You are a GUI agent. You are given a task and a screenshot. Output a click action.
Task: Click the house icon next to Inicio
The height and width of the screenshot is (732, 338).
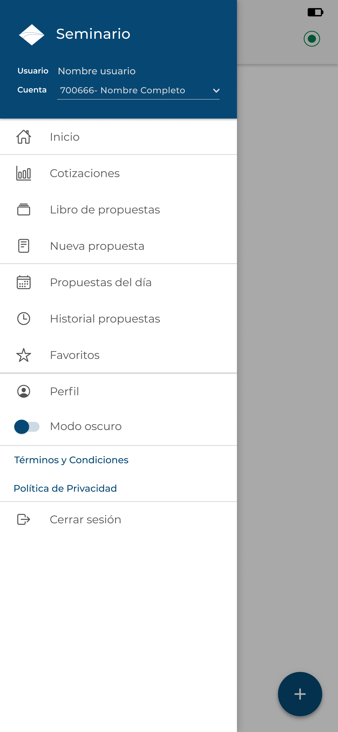pyautogui.click(x=23, y=137)
